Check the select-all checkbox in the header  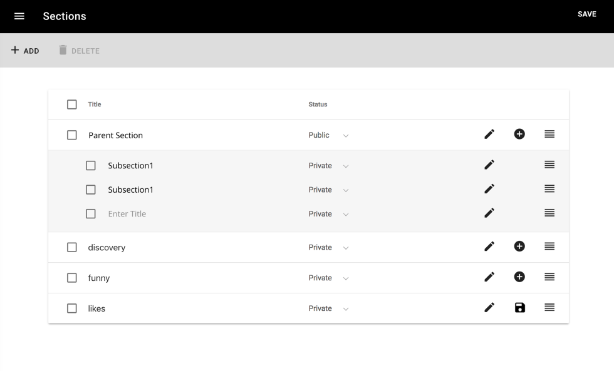coord(71,104)
